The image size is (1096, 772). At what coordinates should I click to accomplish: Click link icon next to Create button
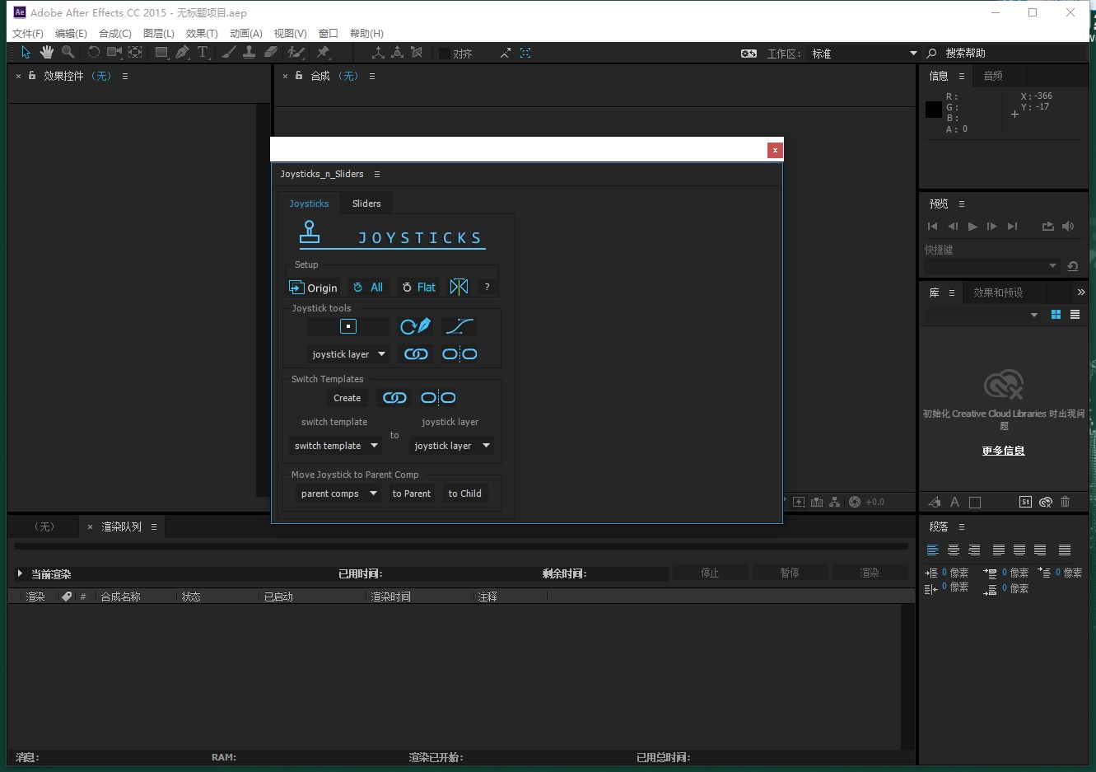click(394, 398)
